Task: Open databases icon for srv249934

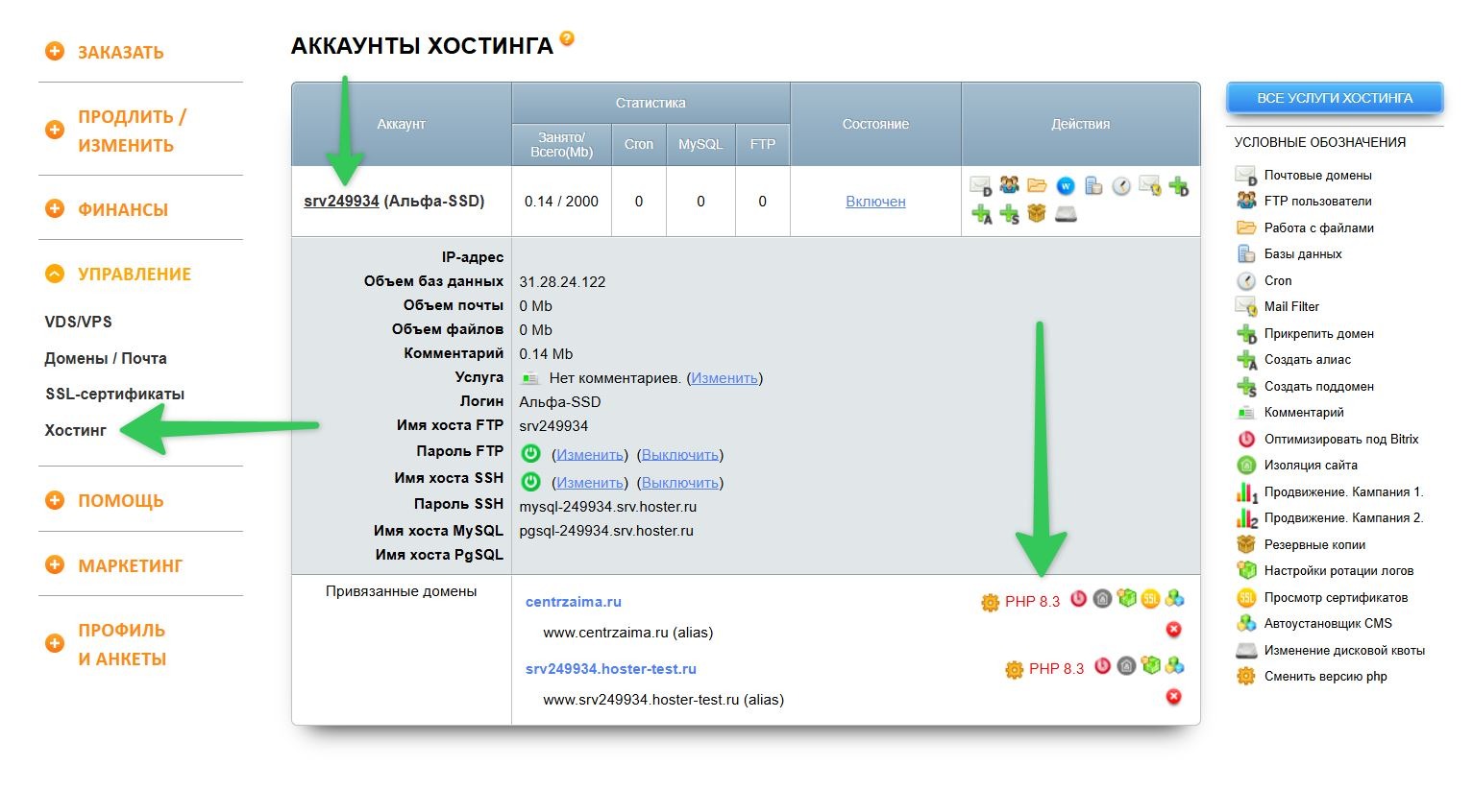Action: pos(1093,185)
